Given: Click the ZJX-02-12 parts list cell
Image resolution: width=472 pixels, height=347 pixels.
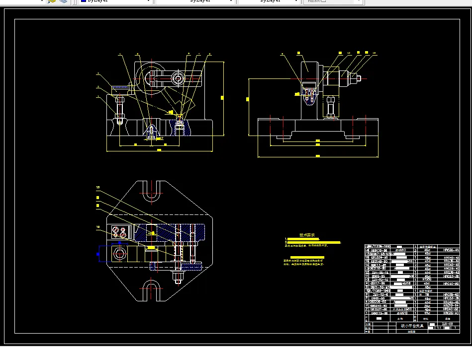Looking at the screenshot, I should pyautogui.click(x=379, y=272).
